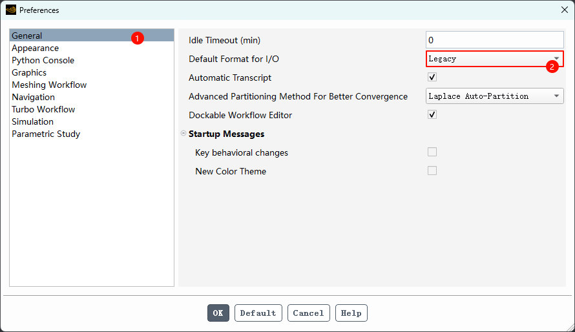
Task: Open the Appearance preferences category
Action: tap(35, 48)
